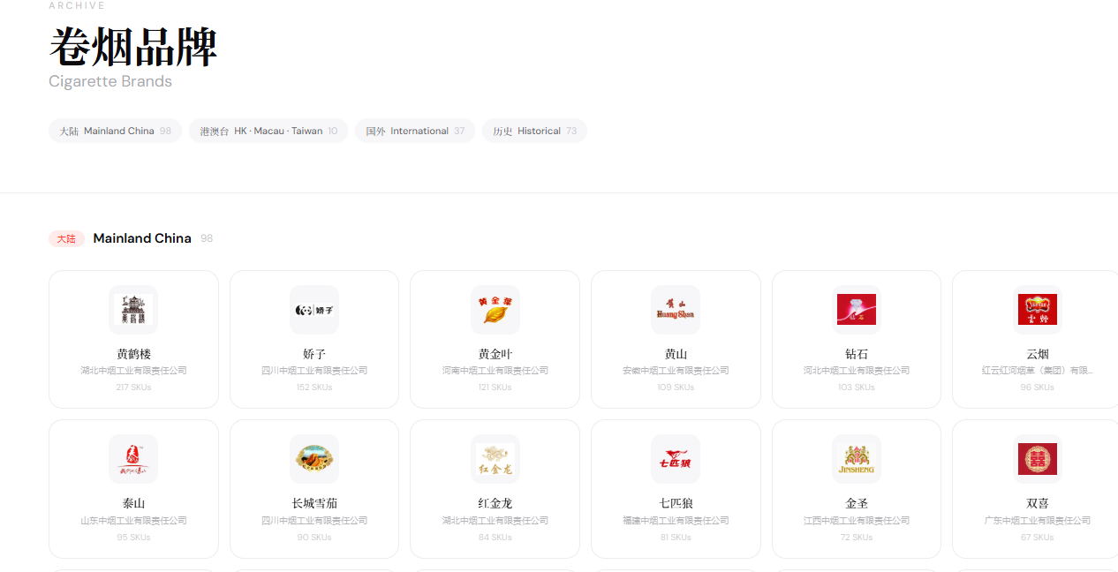Screen dimensions: 1118x572
Task: Click the Cigarette Brands subtitle
Action: [x=110, y=81]
